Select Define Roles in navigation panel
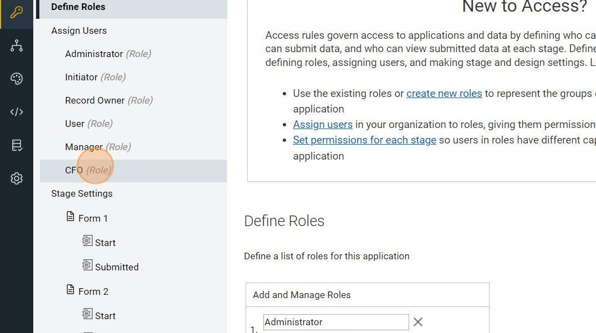Screen dimensions: 596x333 click(78, 7)
